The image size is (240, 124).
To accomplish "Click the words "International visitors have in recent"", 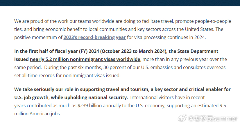I will coord(167,97).
